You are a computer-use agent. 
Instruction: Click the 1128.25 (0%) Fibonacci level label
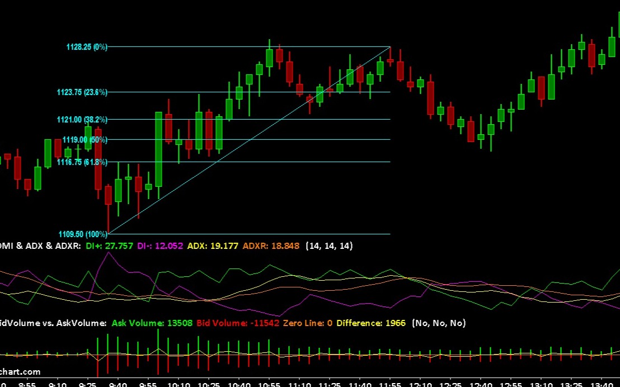click(87, 48)
